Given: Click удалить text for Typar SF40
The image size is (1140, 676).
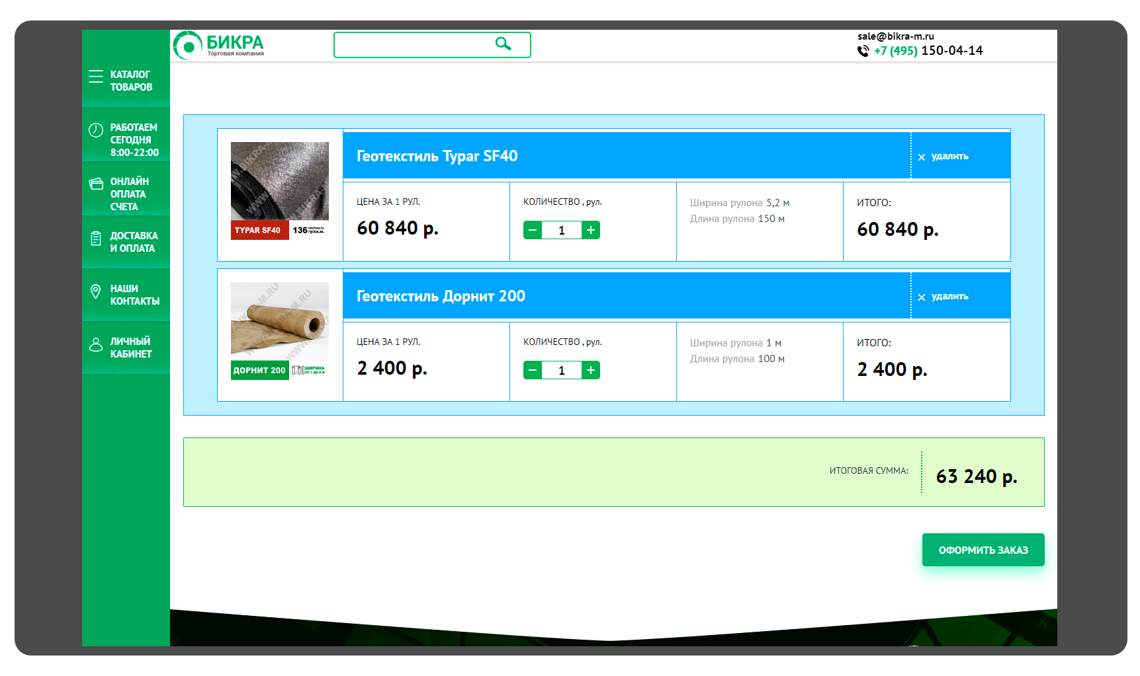Looking at the screenshot, I should (x=950, y=157).
